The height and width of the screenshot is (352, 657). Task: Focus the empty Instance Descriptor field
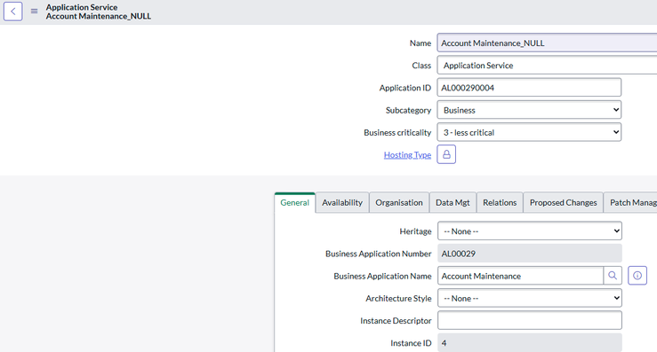pyautogui.click(x=530, y=320)
